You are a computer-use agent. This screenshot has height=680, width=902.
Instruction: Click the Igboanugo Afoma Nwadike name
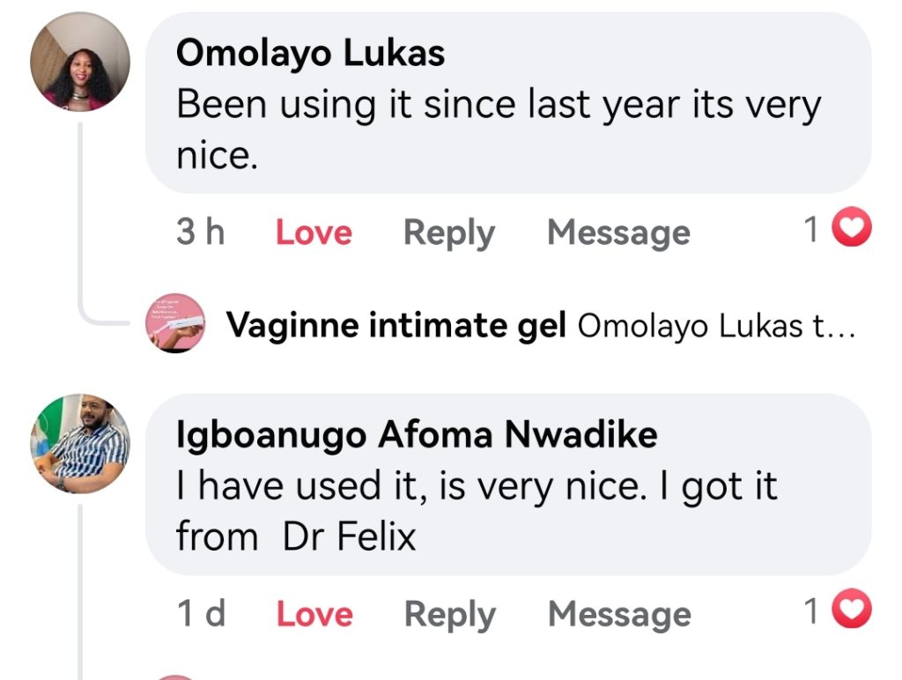(417, 434)
